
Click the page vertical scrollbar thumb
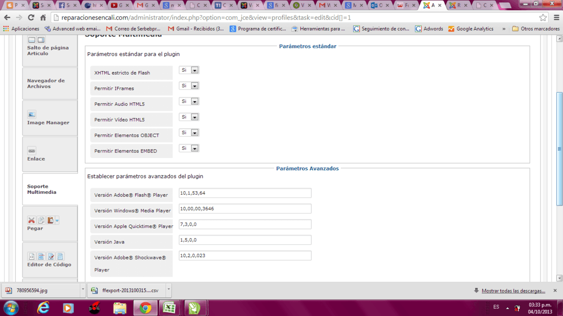click(x=559, y=149)
